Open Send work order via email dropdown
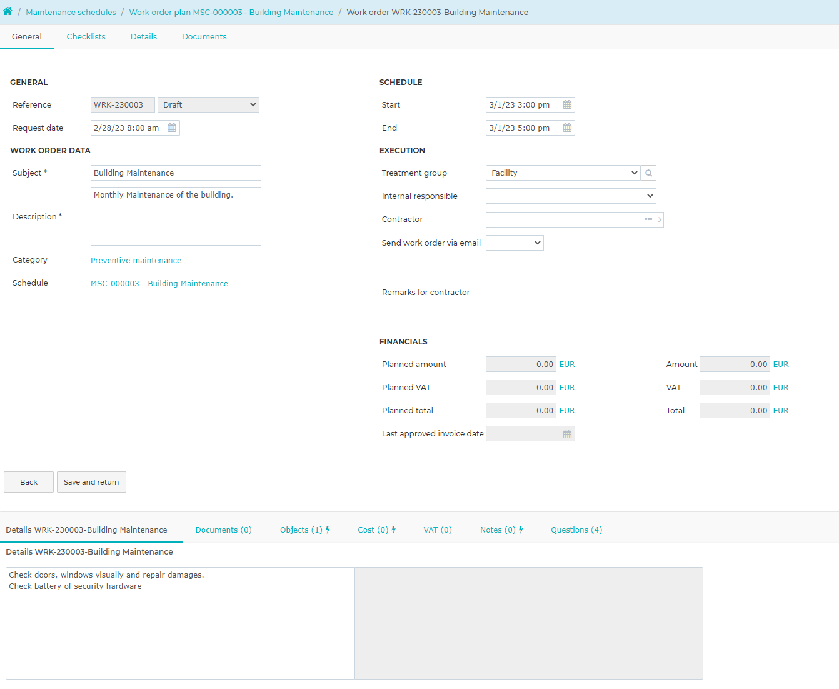Image resolution: width=839 pixels, height=689 pixels. tap(515, 243)
